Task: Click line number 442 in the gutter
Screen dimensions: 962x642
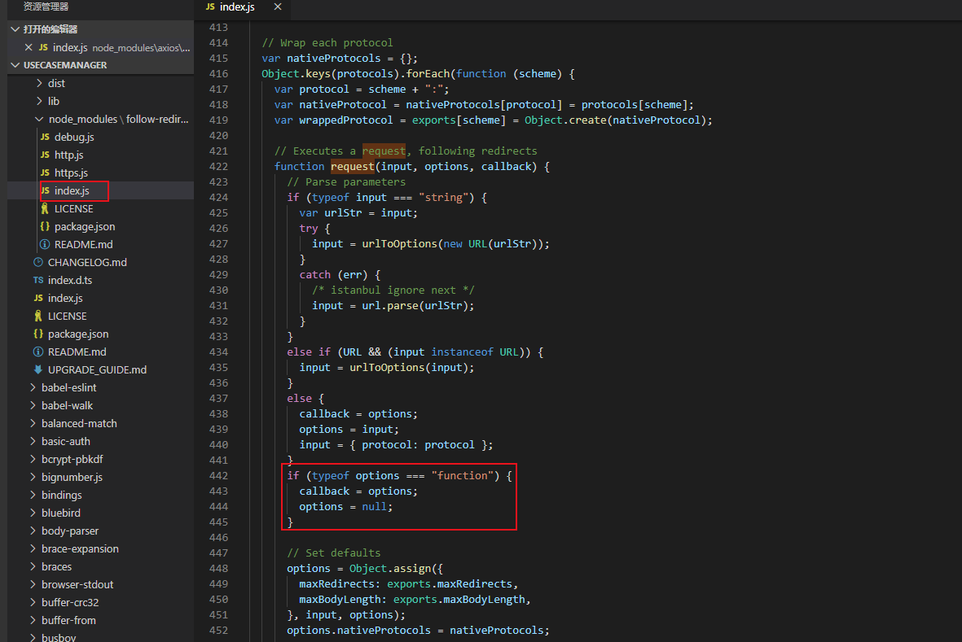Action: [218, 475]
